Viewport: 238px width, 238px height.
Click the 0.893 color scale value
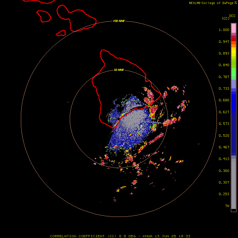click(x=224, y=53)
